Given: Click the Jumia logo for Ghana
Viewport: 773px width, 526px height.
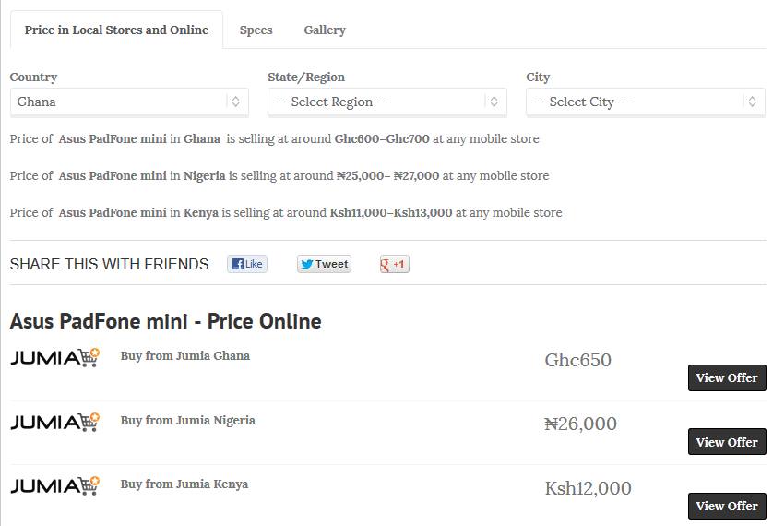Looking at the screenshot, I should tap(55, 357).
